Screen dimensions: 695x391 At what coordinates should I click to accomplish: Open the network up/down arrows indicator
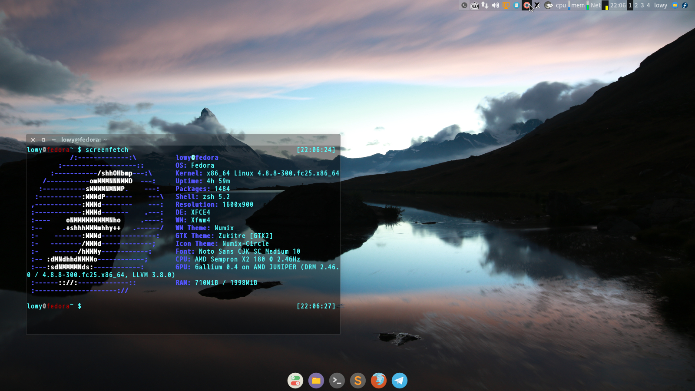pyautogui.click(x=485, y=5)
